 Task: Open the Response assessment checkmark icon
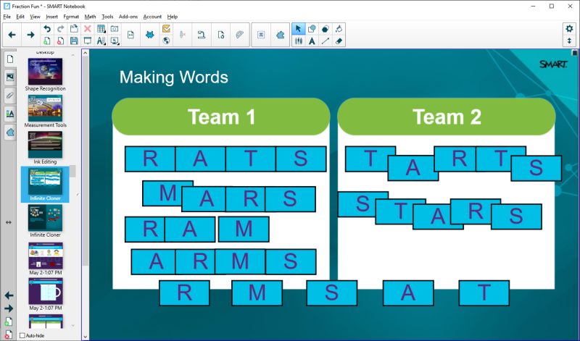tap(167, 29)
